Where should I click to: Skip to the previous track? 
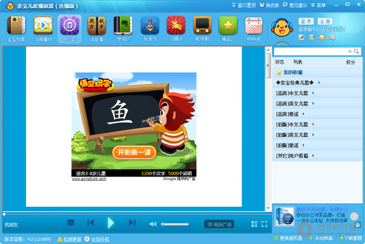point(91,223)
